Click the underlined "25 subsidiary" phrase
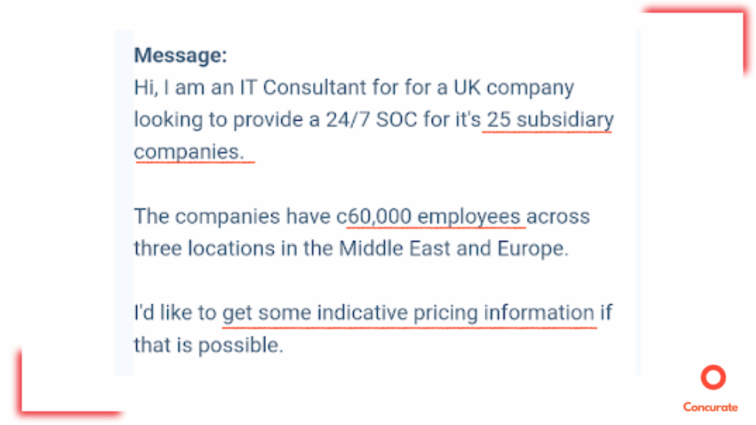 pos(549,120)
